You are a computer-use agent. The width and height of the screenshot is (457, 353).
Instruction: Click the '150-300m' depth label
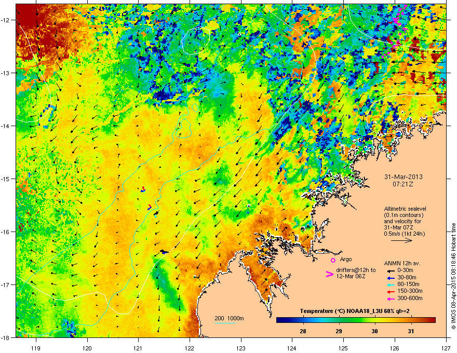[410, 291]
